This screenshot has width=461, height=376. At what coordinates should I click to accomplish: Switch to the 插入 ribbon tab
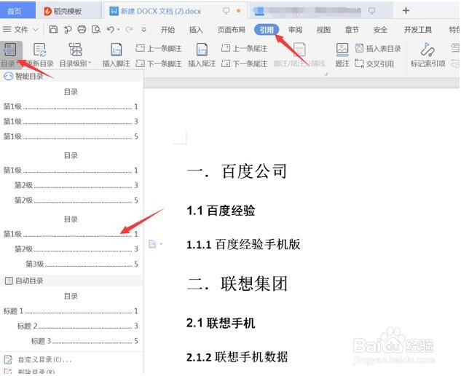(x=196, y=29)
